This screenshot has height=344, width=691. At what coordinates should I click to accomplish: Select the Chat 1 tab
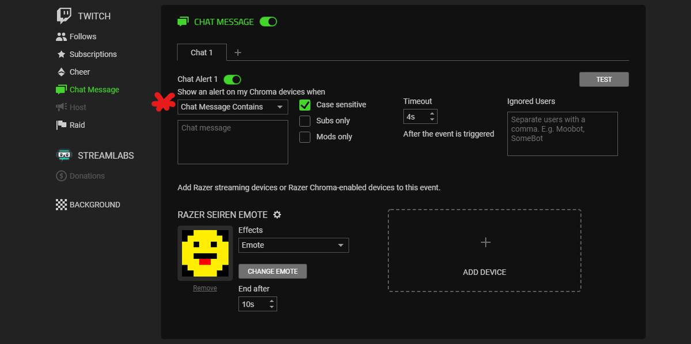pyautogui.click(x=202, y=52)
